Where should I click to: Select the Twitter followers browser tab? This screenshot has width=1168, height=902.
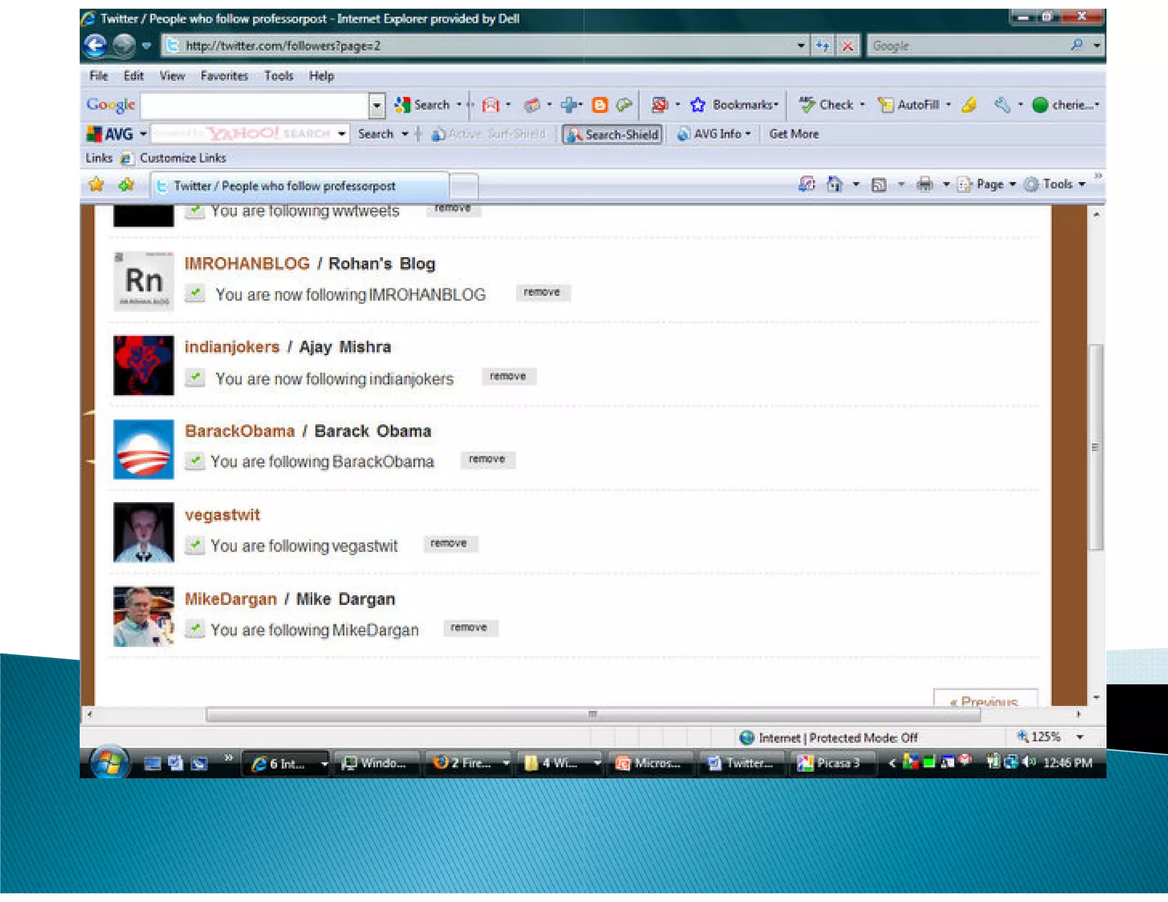[299, 186]
